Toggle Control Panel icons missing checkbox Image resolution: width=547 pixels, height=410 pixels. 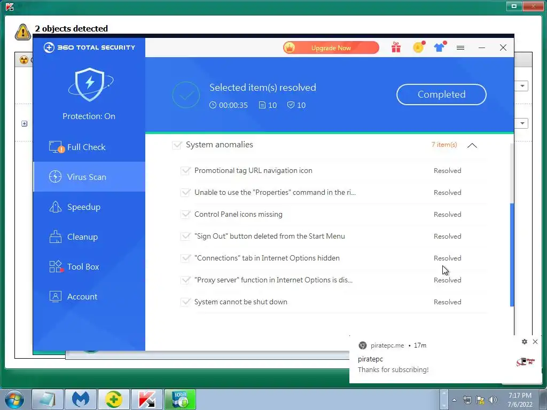click(x=185, y=215)
